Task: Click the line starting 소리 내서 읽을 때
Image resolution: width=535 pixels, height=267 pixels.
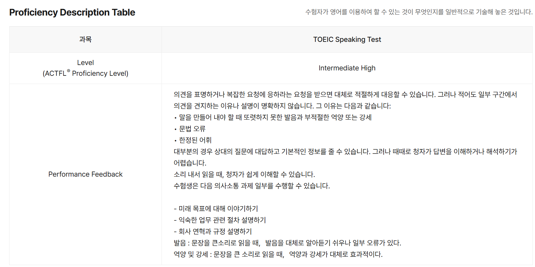Action: [244, 174]
